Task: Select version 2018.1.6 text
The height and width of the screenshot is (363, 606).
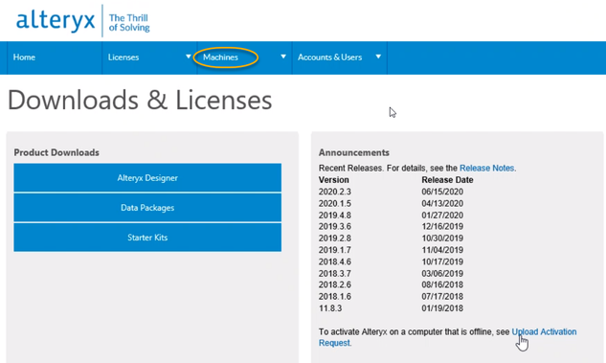Action: pos(335,297)
